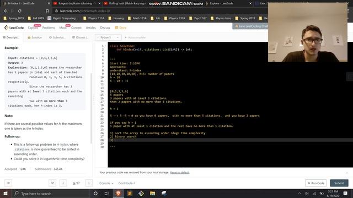Click the bookmark icon beside address bar

coord(47,11)
